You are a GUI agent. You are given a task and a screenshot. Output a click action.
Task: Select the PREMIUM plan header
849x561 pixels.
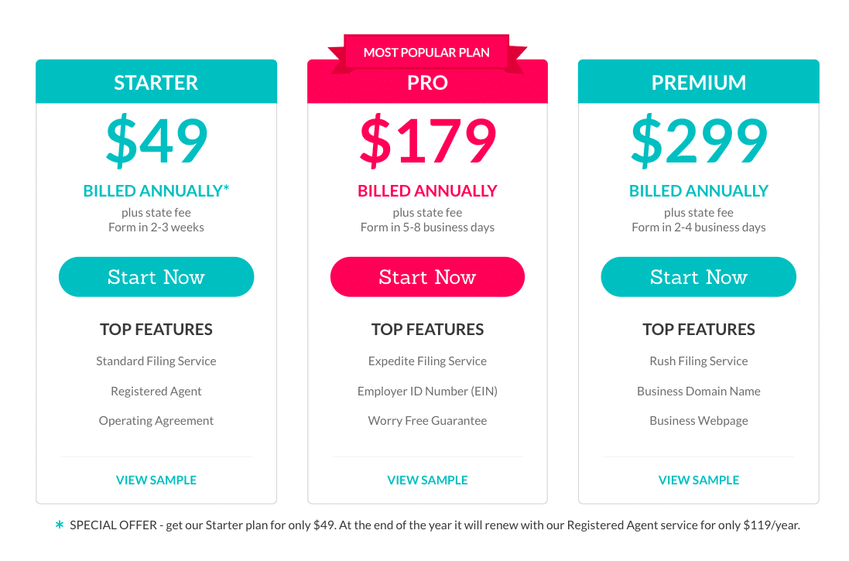(x=699, y=82)
